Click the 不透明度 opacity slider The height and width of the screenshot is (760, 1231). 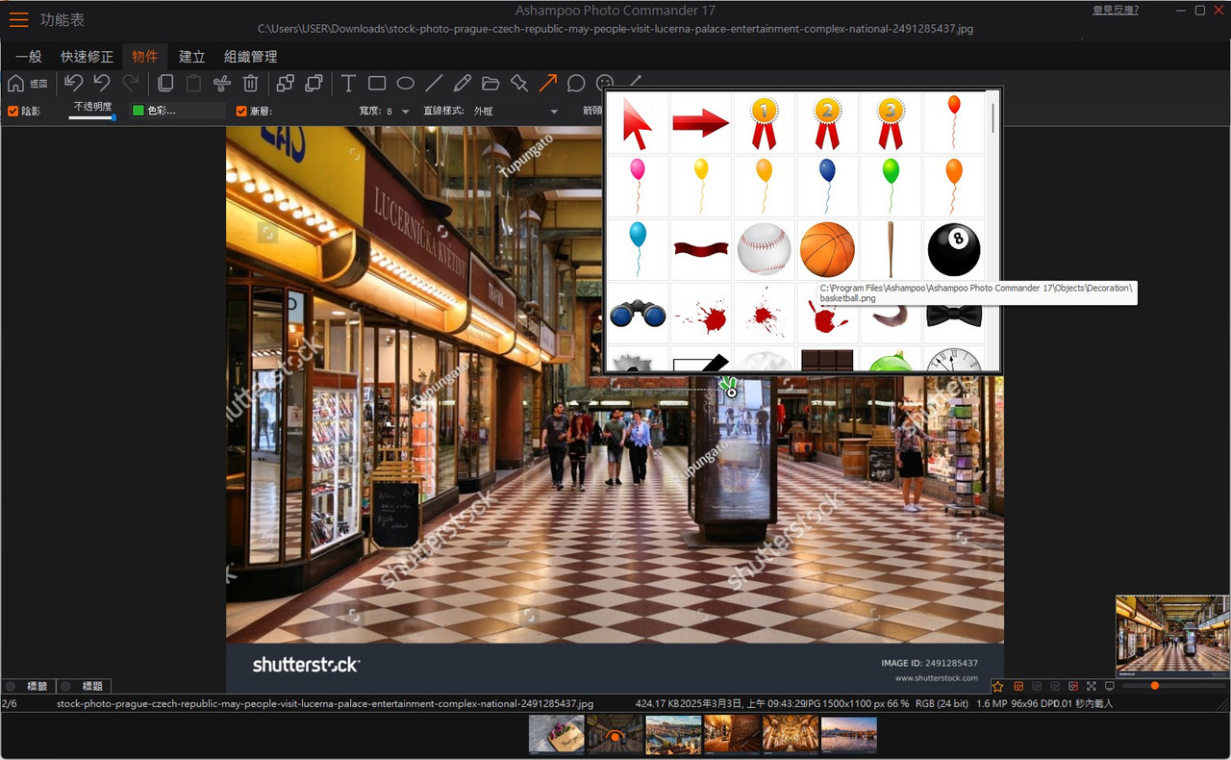[x=92, y=117]
